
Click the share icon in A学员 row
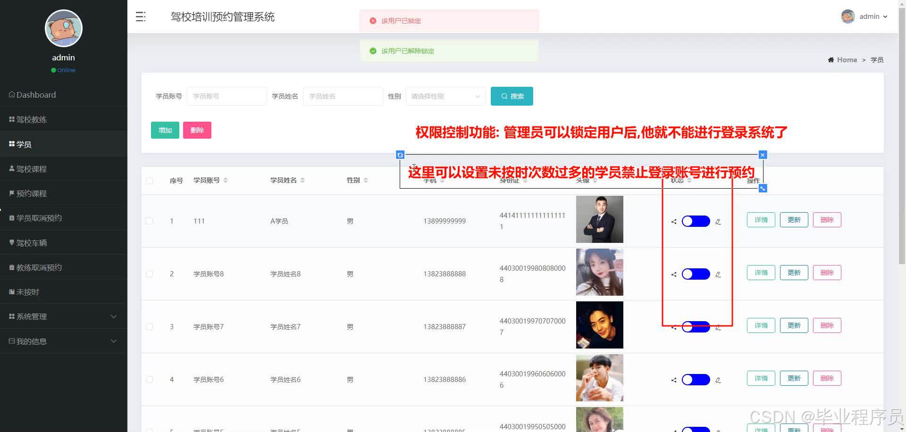[x=674, y=222]
